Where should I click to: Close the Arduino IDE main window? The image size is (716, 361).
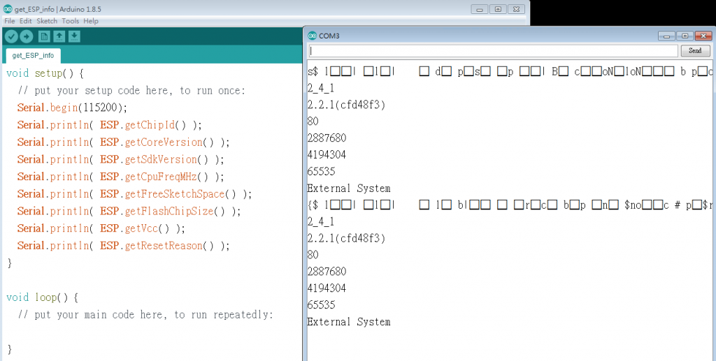pos(516,9)
